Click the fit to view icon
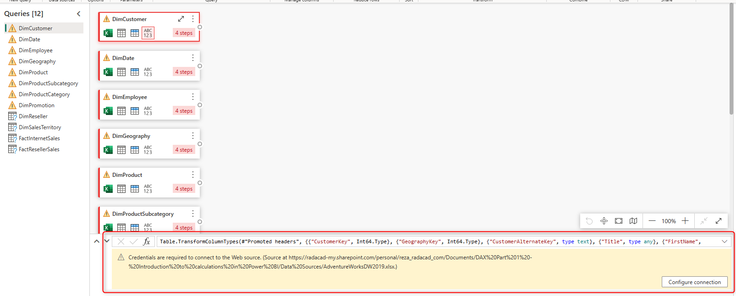The width and height of the screenshot is (736, 296). pos(619,221)
